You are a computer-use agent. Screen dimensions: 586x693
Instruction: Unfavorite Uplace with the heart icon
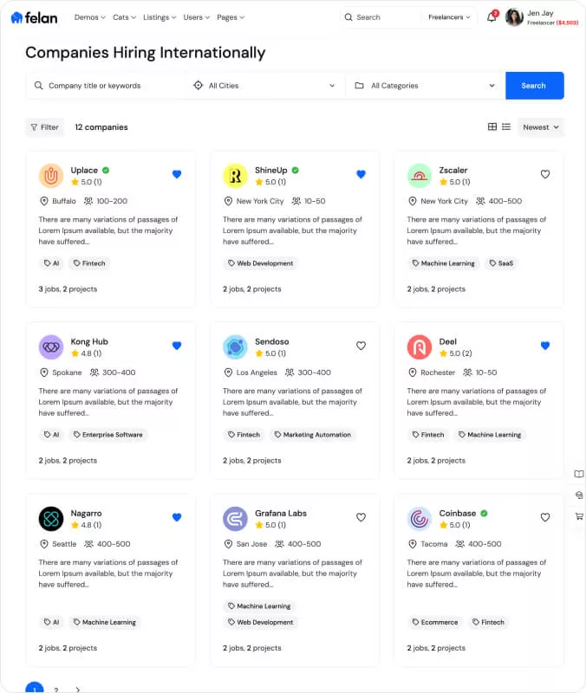[177, 174]
